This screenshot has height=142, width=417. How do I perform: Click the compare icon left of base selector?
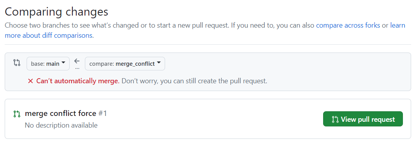click(17, 63)
